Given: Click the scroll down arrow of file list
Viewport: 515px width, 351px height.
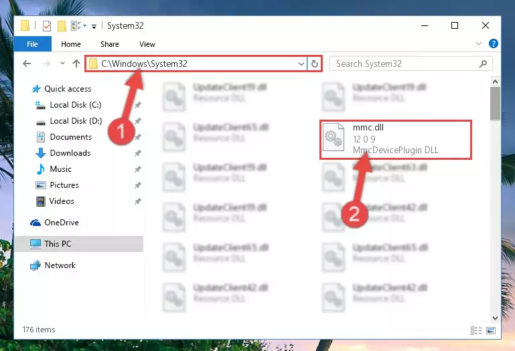Looking at the screenshot, I should click(496, 318).
